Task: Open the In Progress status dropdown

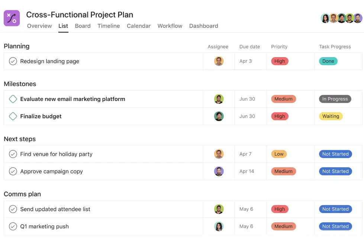Action: (335, 99)
